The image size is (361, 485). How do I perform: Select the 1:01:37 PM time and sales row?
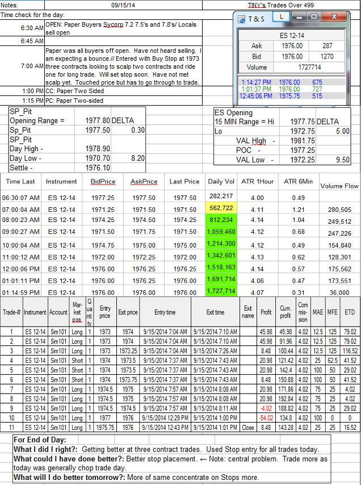pyautogui.click(x=292, y=89)
